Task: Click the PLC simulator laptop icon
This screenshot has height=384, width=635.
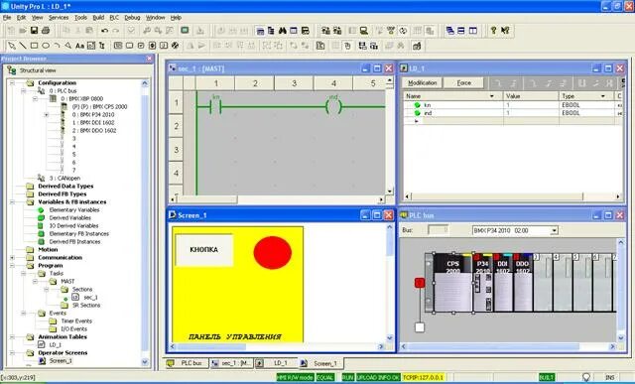Action: coord(364,31)
